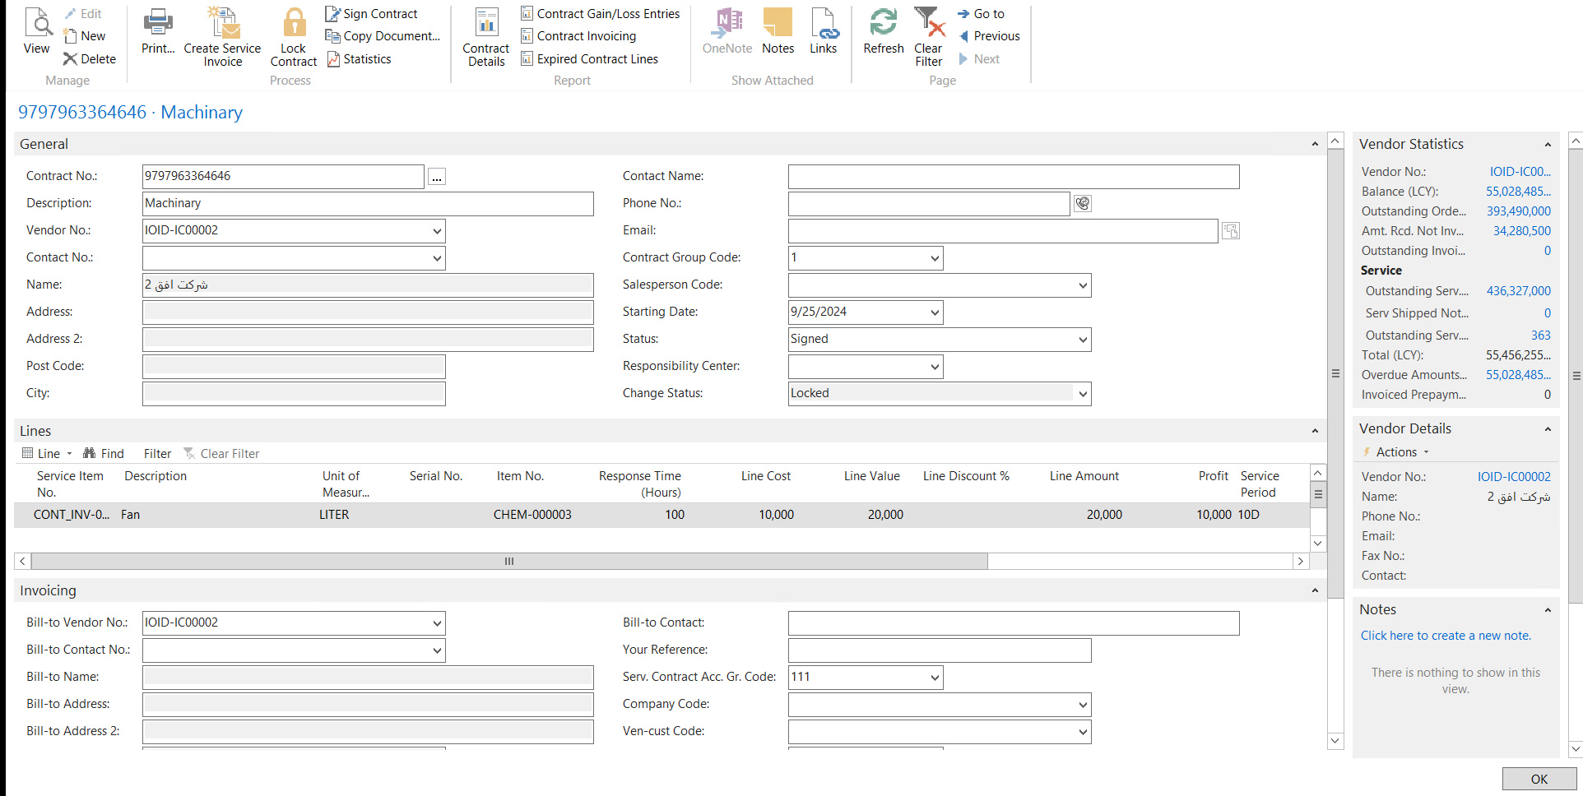Click the Lines horizontal scrollbar right arrow
Image resolution: width=1583 pixels, height=796 pixels.
coord(1300,562)
